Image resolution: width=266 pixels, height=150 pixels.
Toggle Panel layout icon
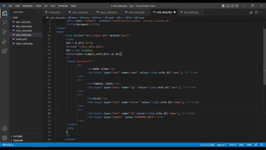228,6
